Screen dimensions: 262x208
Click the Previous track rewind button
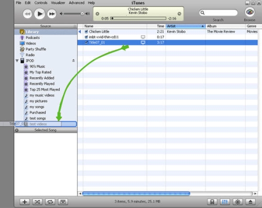pyautogui.click(x=28, y=14)
